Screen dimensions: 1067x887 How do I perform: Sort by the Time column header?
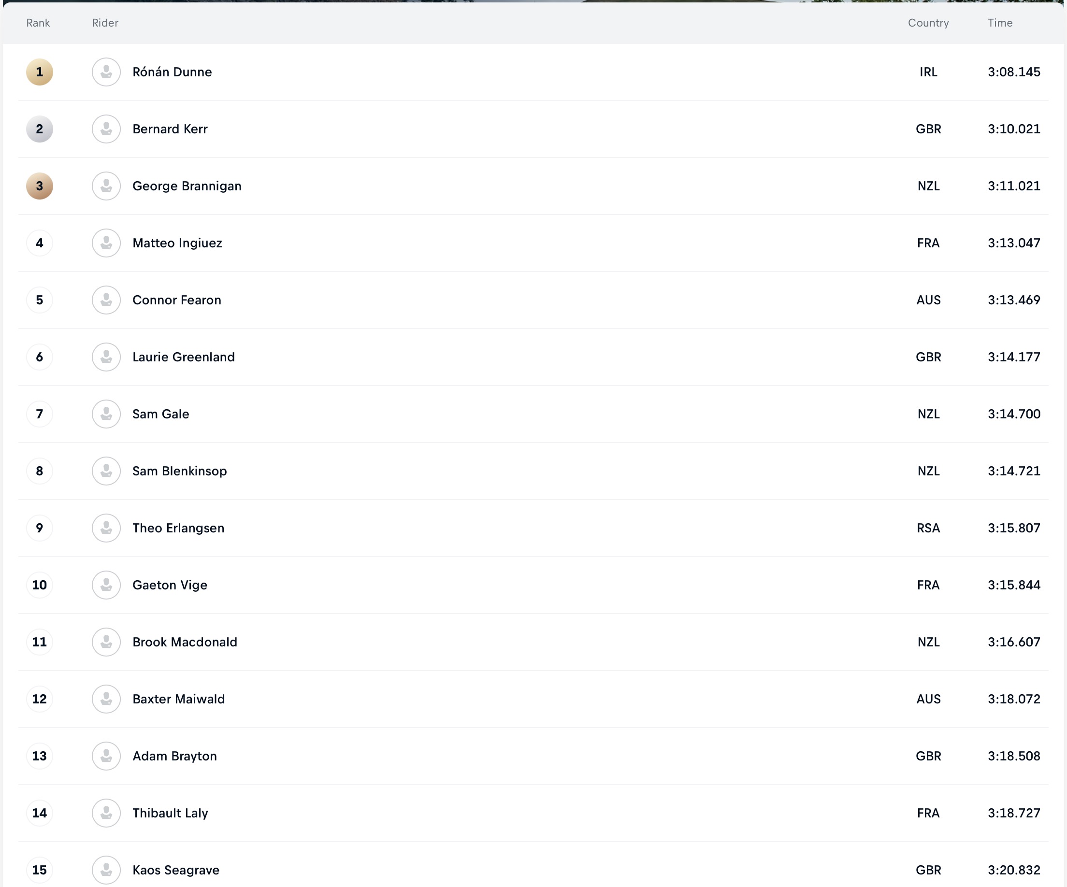click(x=1000, y=23)
